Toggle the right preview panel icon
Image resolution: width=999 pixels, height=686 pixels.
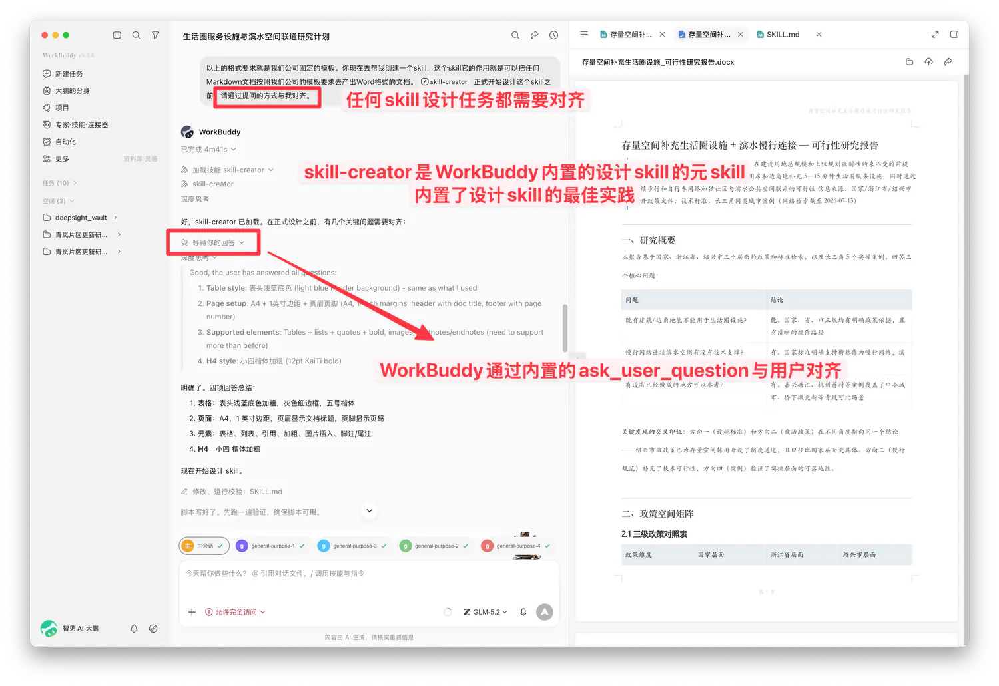pyautogui.click(x=954, y=35)
